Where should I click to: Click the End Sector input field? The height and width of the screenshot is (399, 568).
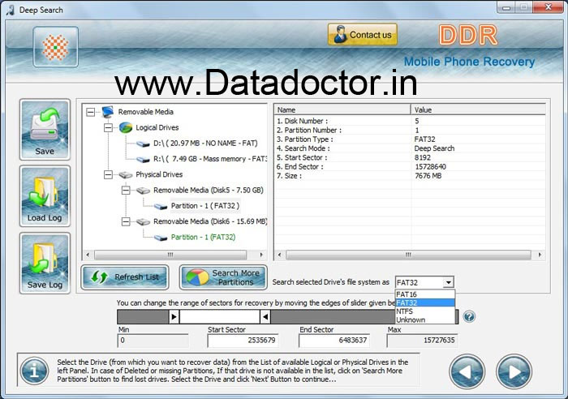(x=334, y=341)
